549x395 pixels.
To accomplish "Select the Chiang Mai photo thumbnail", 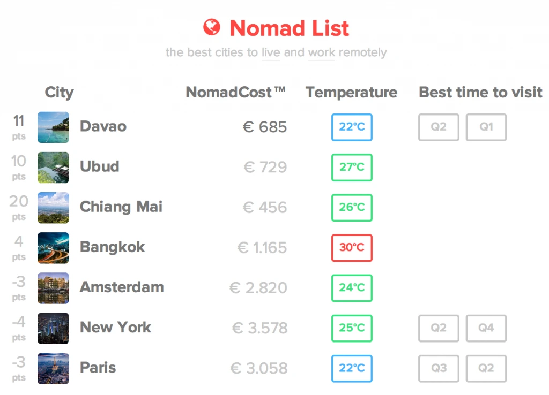I will pyautogui.click(x=53, y=208).
